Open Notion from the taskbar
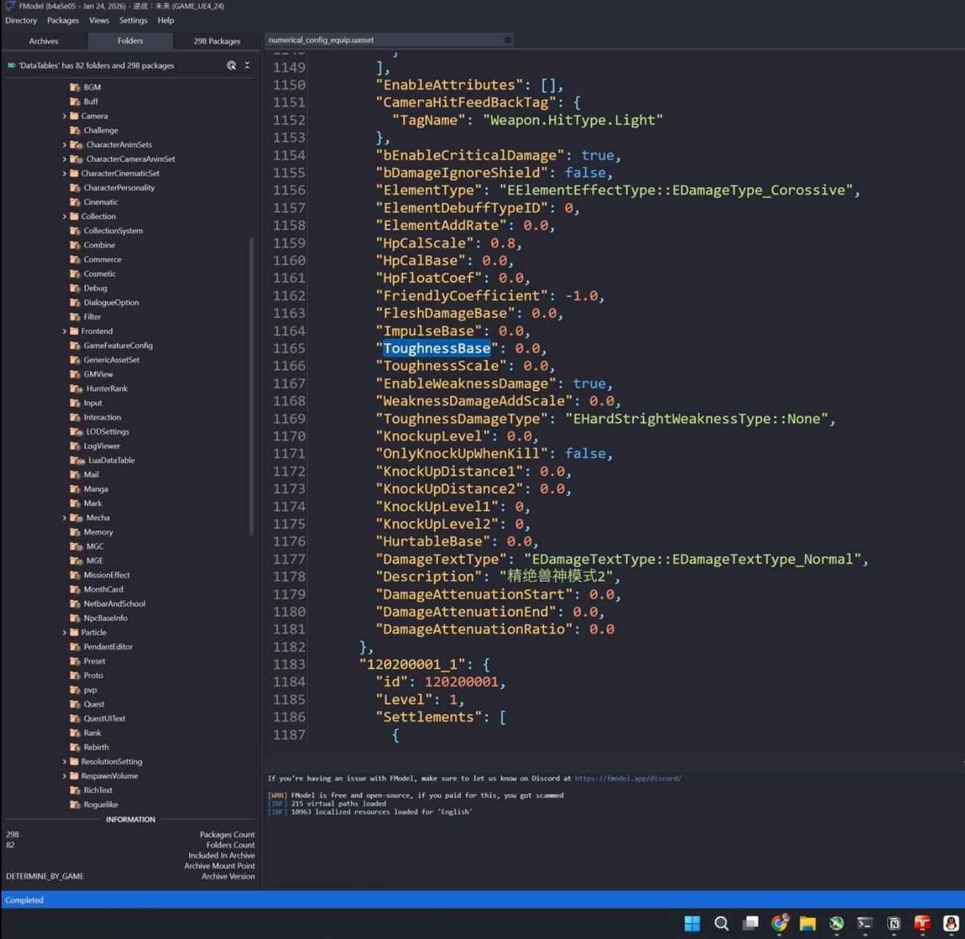965x939 pixels. pos(893,923)
